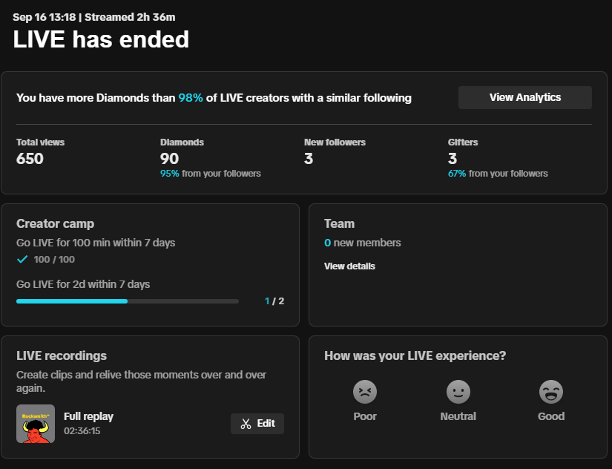Select the Neutral face rating
Image resolution: width=612 pixels, height=469 pixels.
(x=458, y=392)
